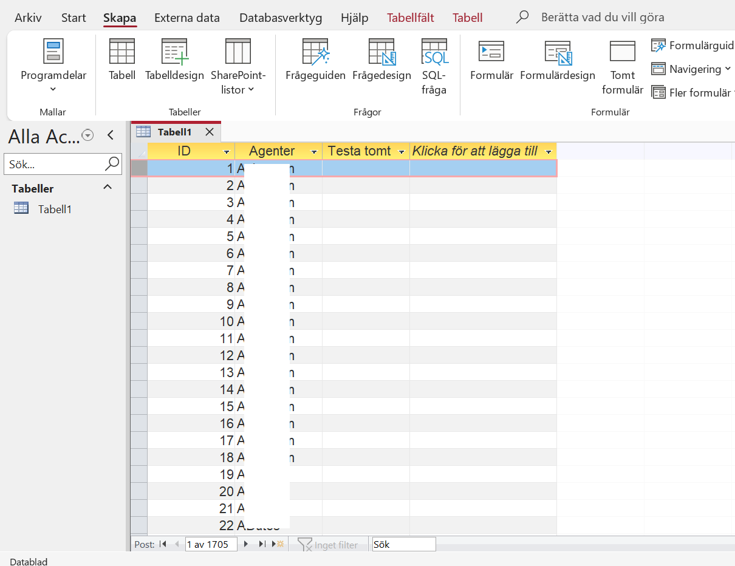Open the Alla Access-objekt pane menu
735x566 pixels.
tap(88, 135)
